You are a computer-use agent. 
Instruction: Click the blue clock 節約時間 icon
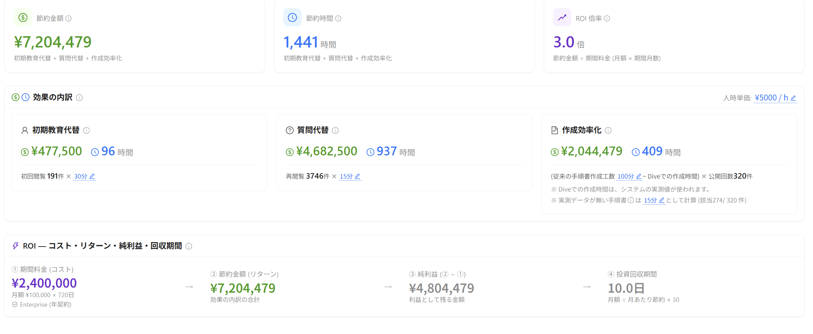tap(292, 17)
